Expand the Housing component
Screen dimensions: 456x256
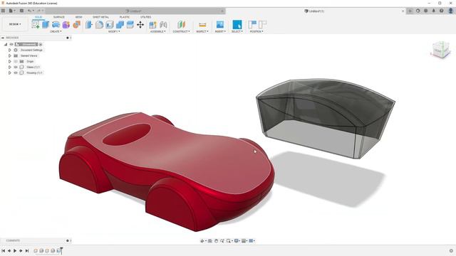pyautogui.click(x=9, y=73)
